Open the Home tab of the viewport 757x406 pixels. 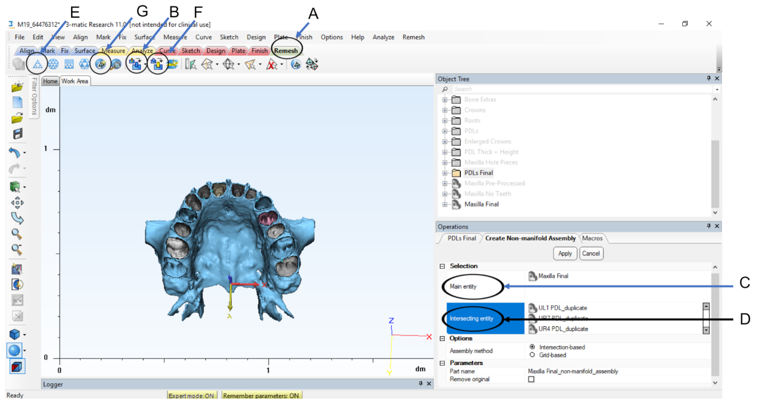pyautogui.click(x=50, y=81)
